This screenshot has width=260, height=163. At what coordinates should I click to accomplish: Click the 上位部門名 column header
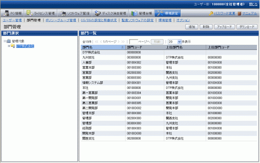(185, 48)
